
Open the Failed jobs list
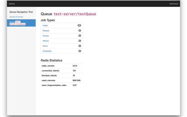[45, 25]
